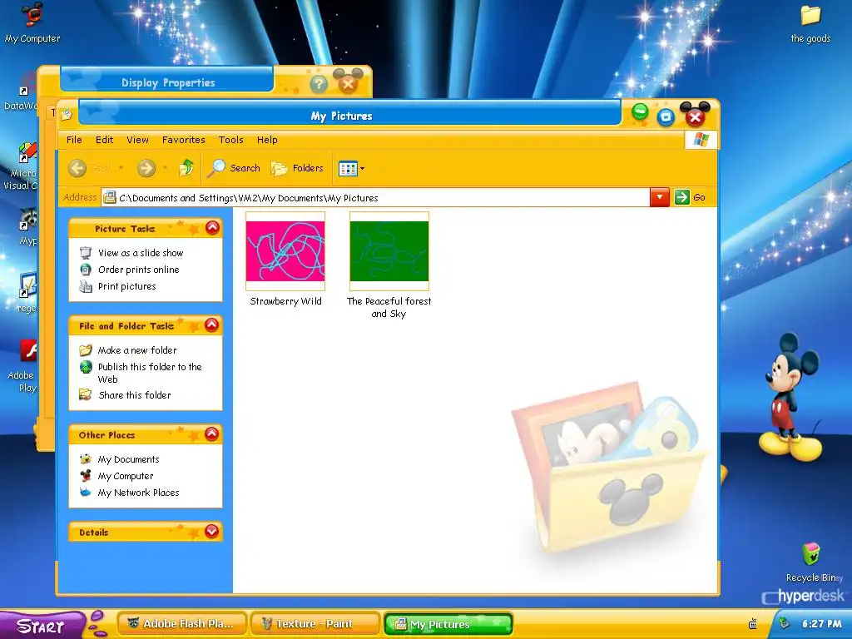Click the Order prints online icon
Image resolution: width=852 pixels, height=639 pixels.
tap(86, 270)
